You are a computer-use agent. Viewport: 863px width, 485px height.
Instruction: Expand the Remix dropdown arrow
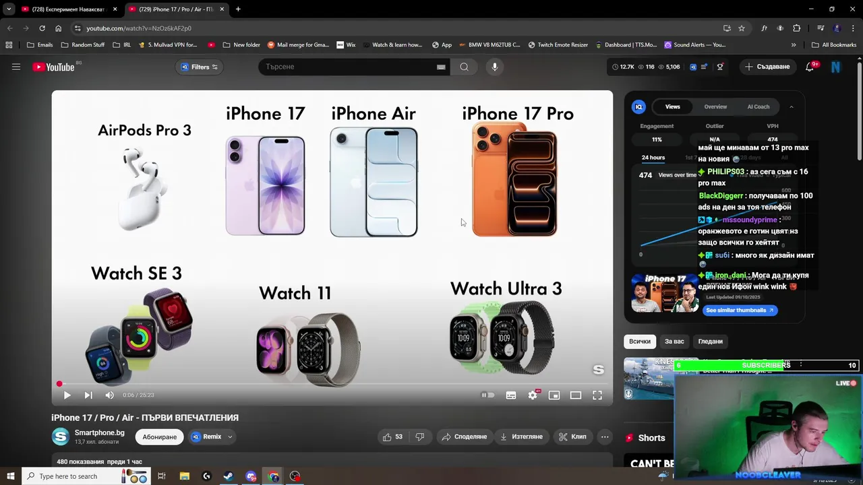(230, 437)
